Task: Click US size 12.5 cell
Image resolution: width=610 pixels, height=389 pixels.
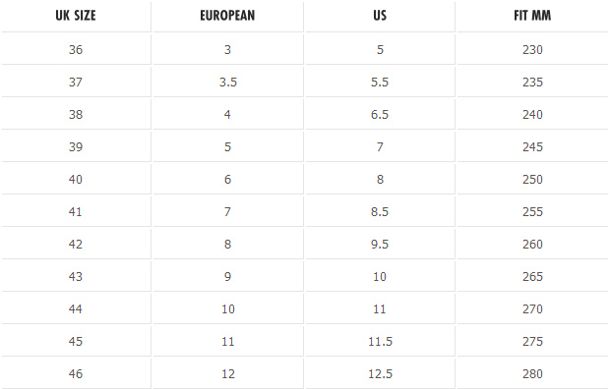Action: coord(380,373)
